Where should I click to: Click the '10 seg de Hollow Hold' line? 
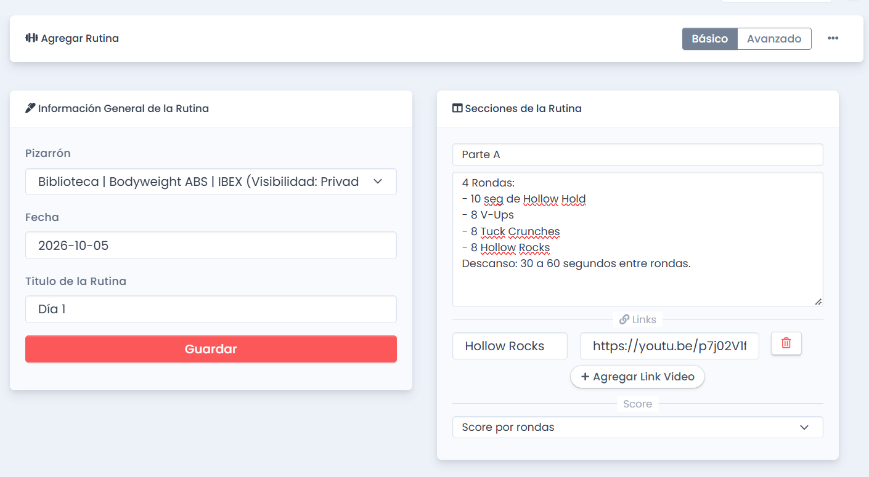524,199
